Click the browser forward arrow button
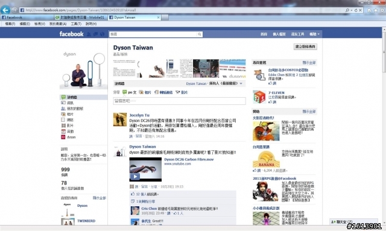Image resolution: width=386 pixels, height=231 pixels. click(x=14, y=10)
